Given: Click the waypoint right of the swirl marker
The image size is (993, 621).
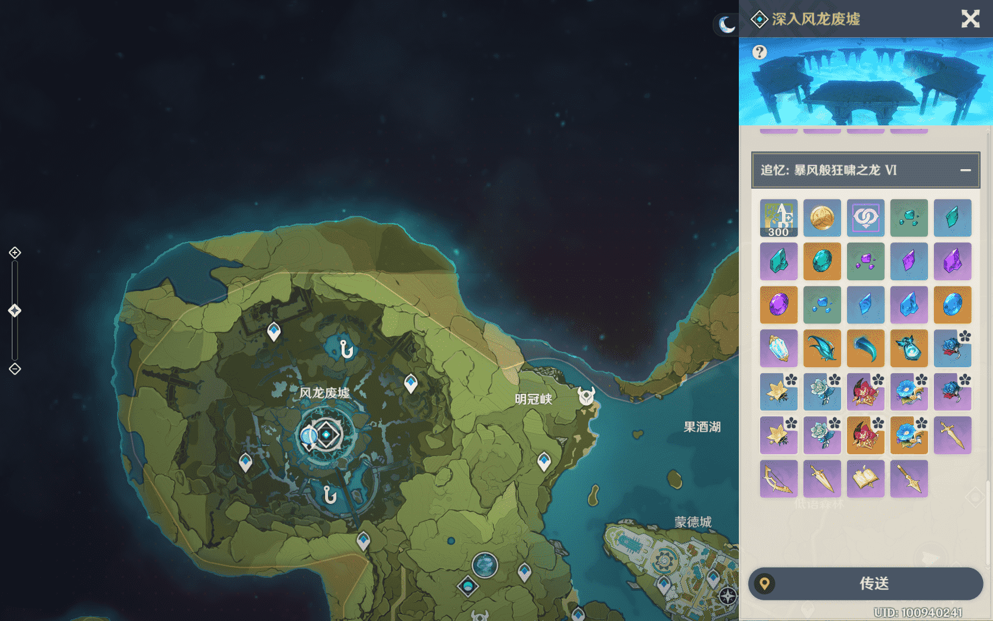Looking at the screenshot, I should 524,572.
